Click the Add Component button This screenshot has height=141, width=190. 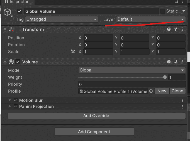[x=94, y=132]
